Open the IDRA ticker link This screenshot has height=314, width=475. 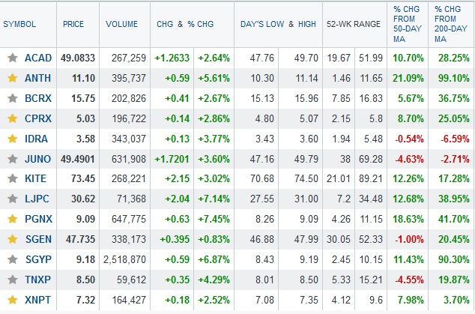coord(37,139)
